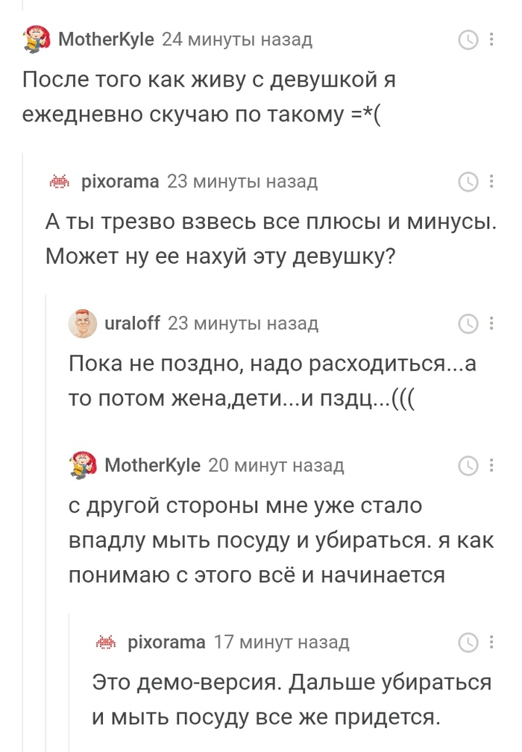The image size is (522, 752).
Task: Click the clock icon on pixorama's 23-minute comment
Action: pos(468,181)
